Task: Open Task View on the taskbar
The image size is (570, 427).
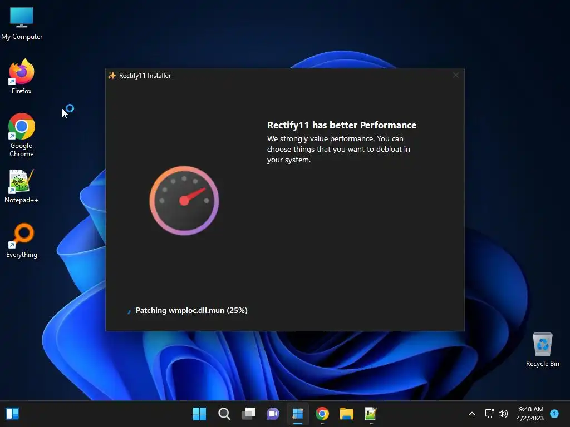Action: [249, 414]
